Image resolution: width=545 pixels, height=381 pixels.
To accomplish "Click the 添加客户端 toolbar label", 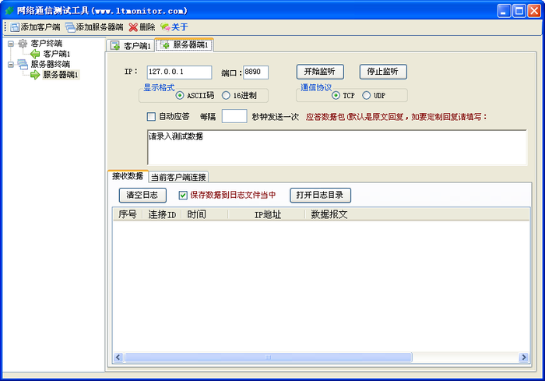I will (40, 27).
